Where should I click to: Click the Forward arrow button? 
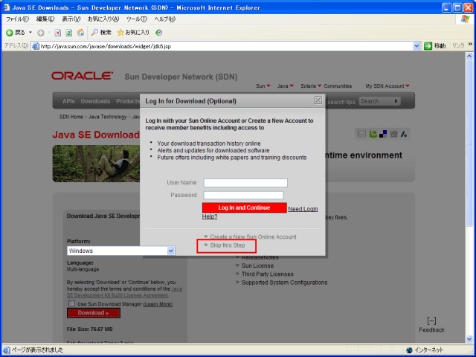click(x=41, y=33)
